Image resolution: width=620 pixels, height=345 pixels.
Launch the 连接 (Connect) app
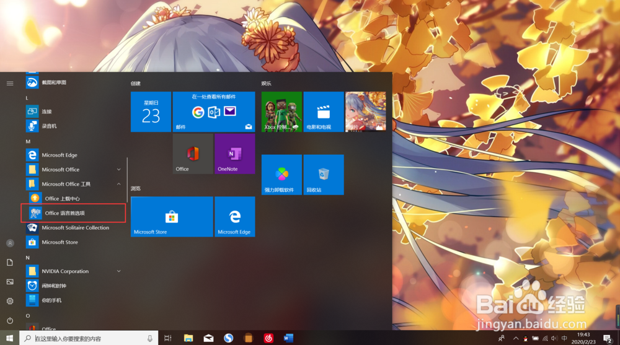click(74, 111)
